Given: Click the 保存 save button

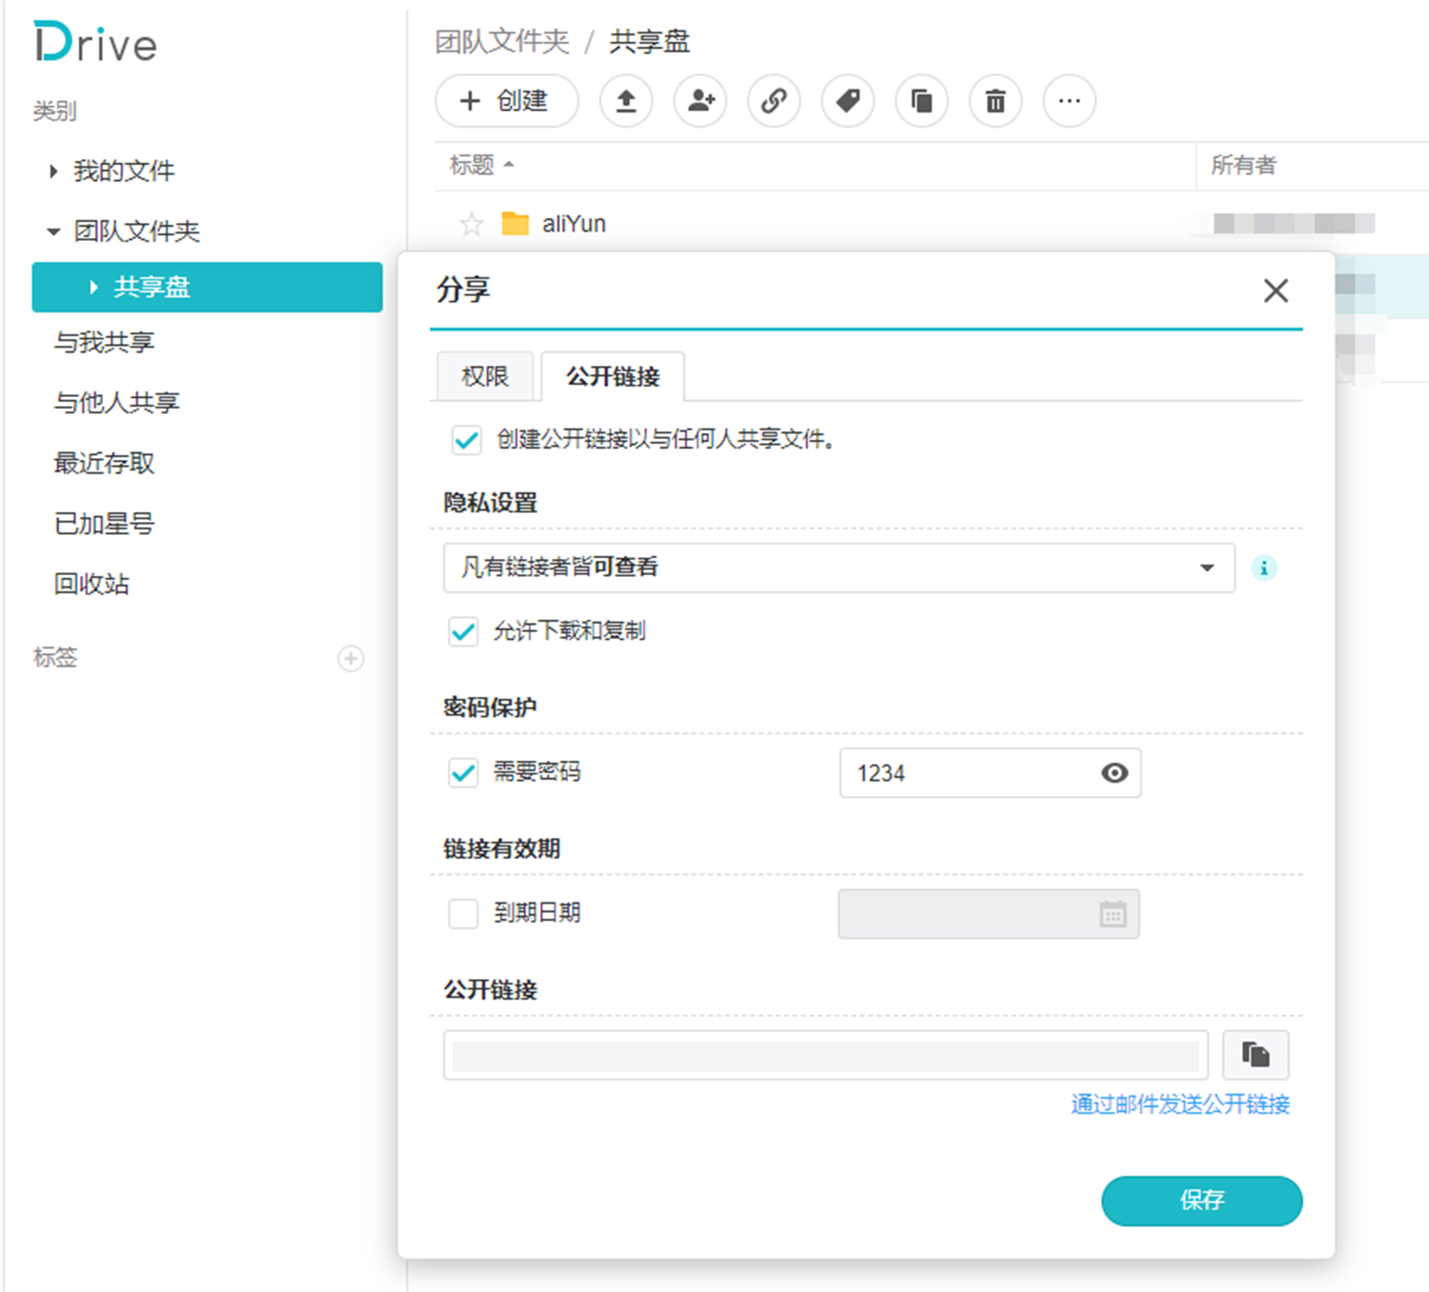Looking at the screenshot, I should pyautogui.click(x=1202, y=1201).
